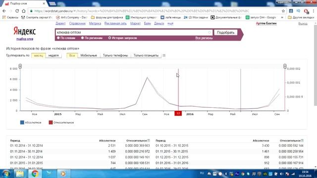Select the '01.12.2015 - 31.12.2015' period cell

[172, 157]
